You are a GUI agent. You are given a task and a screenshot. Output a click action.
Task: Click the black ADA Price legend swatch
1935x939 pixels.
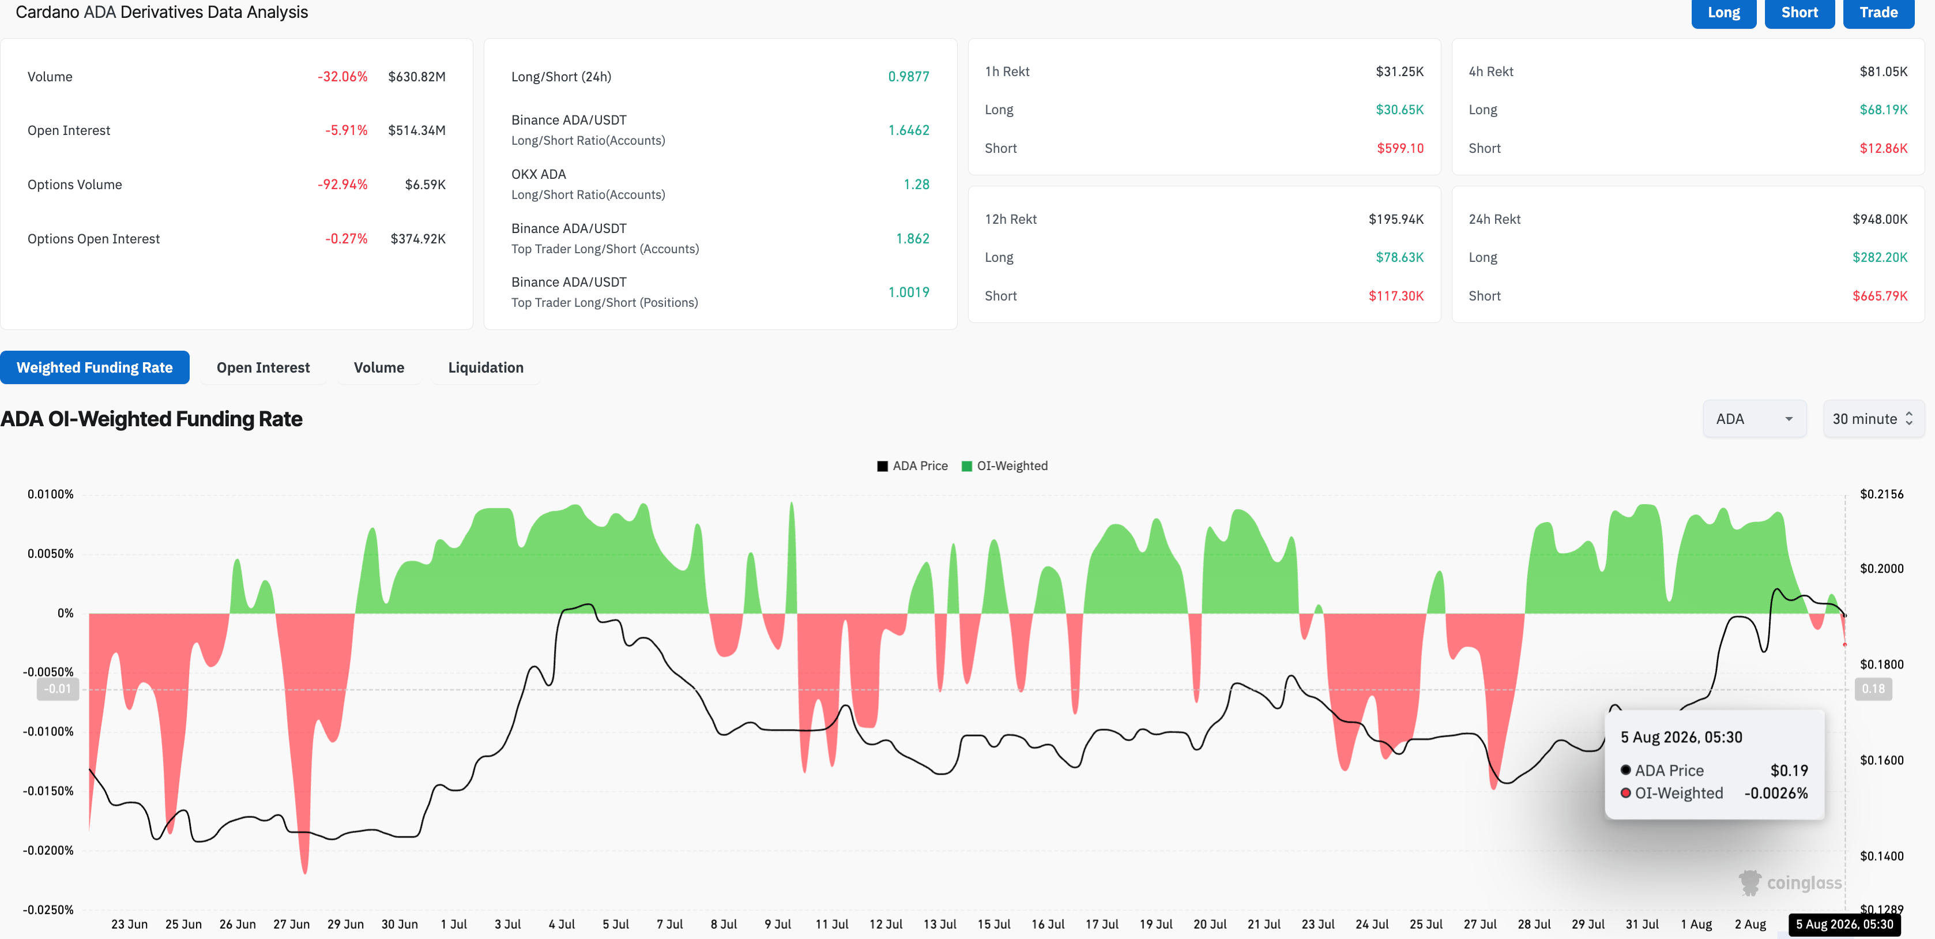tap(883, 467)
